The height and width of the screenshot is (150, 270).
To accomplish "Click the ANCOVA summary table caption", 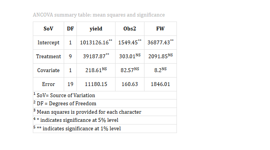I will pos(99,15).
